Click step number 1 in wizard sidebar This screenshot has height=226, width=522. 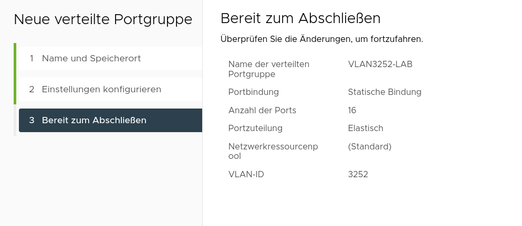pyautogui.click(x=32, y=59)
